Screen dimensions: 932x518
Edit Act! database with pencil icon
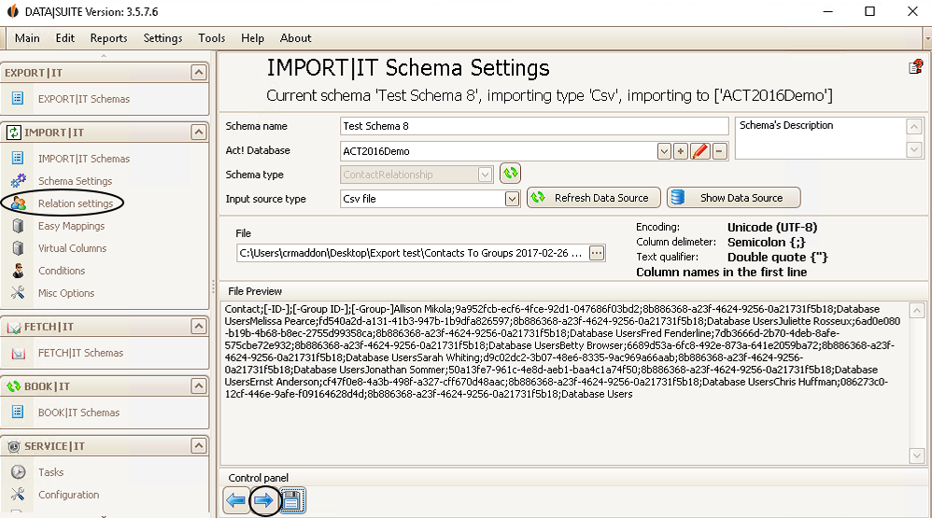coord(700,151)
